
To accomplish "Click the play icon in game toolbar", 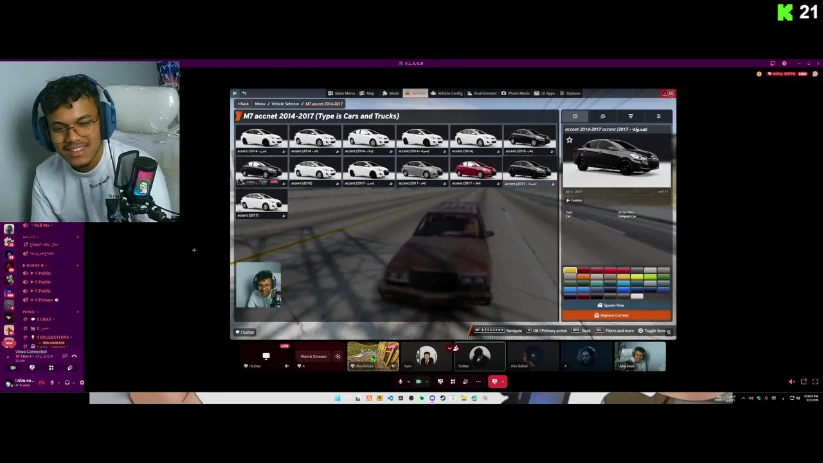I will pyautogui.click(x=235, y=93).
